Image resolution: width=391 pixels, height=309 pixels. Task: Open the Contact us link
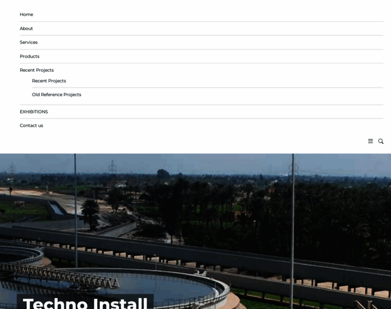coord(31,126)
